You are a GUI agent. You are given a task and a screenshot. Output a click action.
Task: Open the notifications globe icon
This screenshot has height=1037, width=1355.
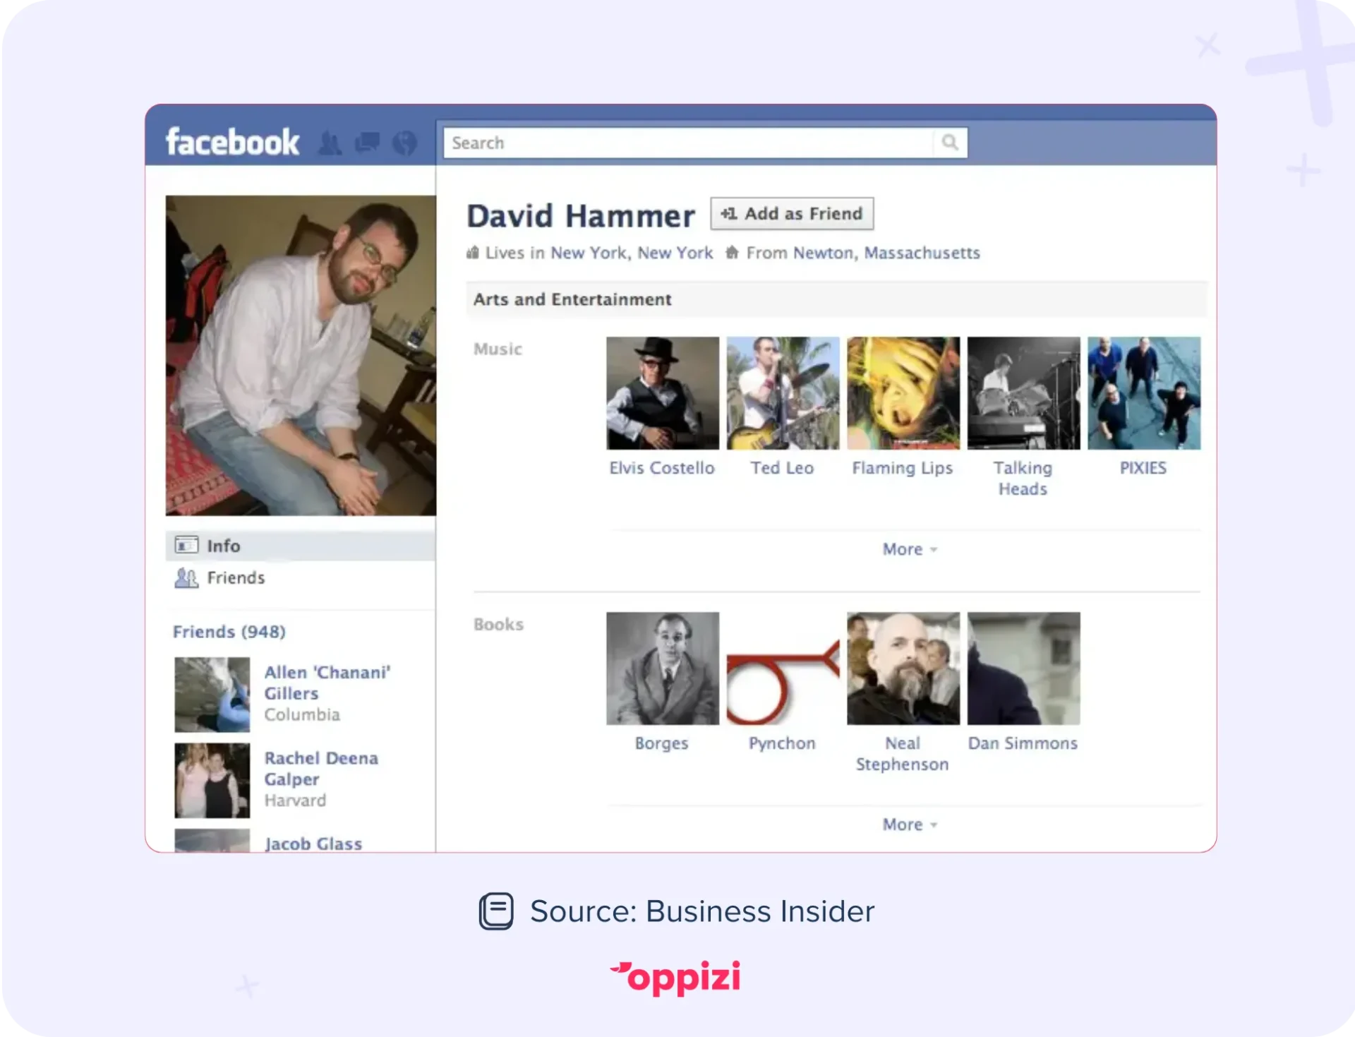pyautogui.click(x=404, y=143)
